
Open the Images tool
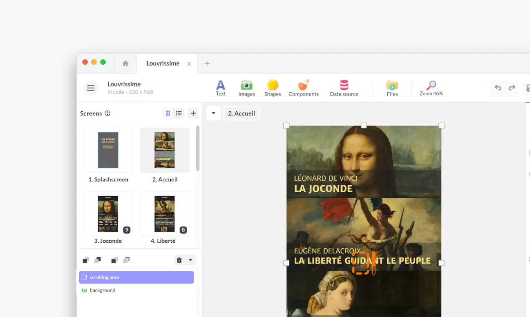tap(246, 88)
